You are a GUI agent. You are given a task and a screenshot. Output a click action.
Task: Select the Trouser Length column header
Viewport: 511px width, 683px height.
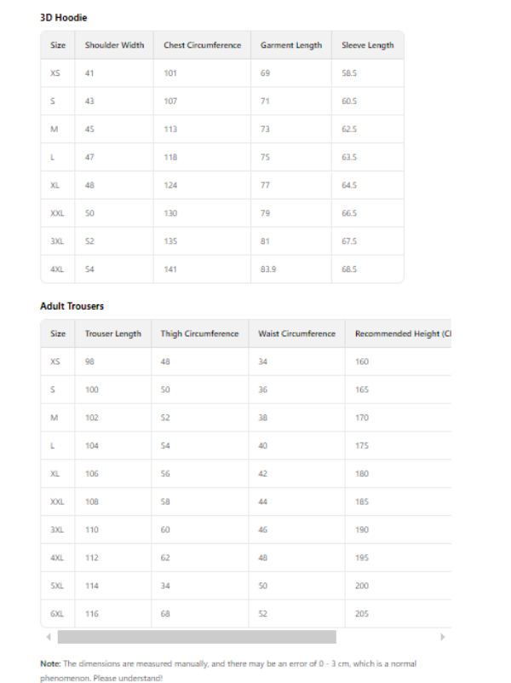112,333
